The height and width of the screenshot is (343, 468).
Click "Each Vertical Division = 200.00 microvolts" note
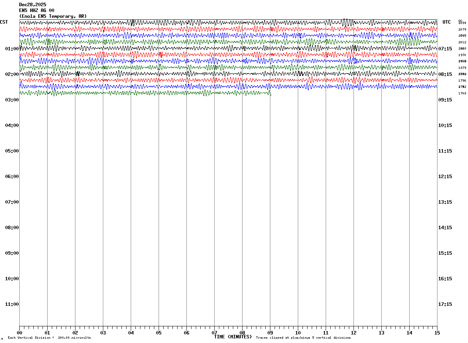pyautogui.click(x=49, y=338)
